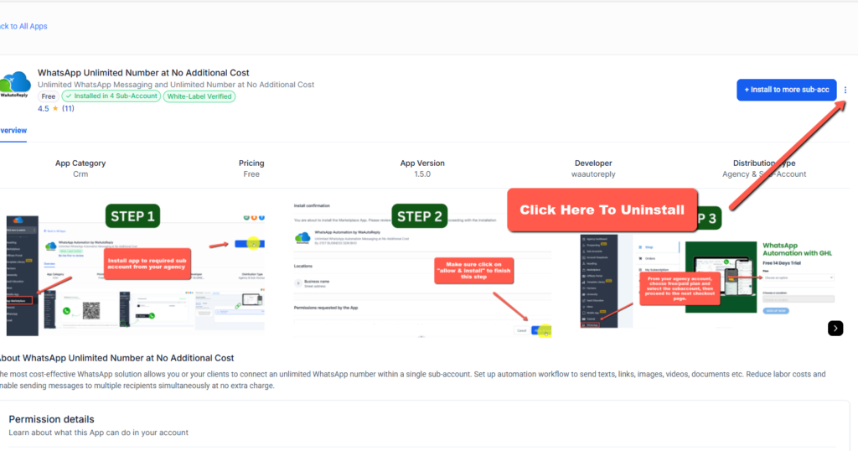Click the App Version value 1.5.0

(x=422, y=174)
